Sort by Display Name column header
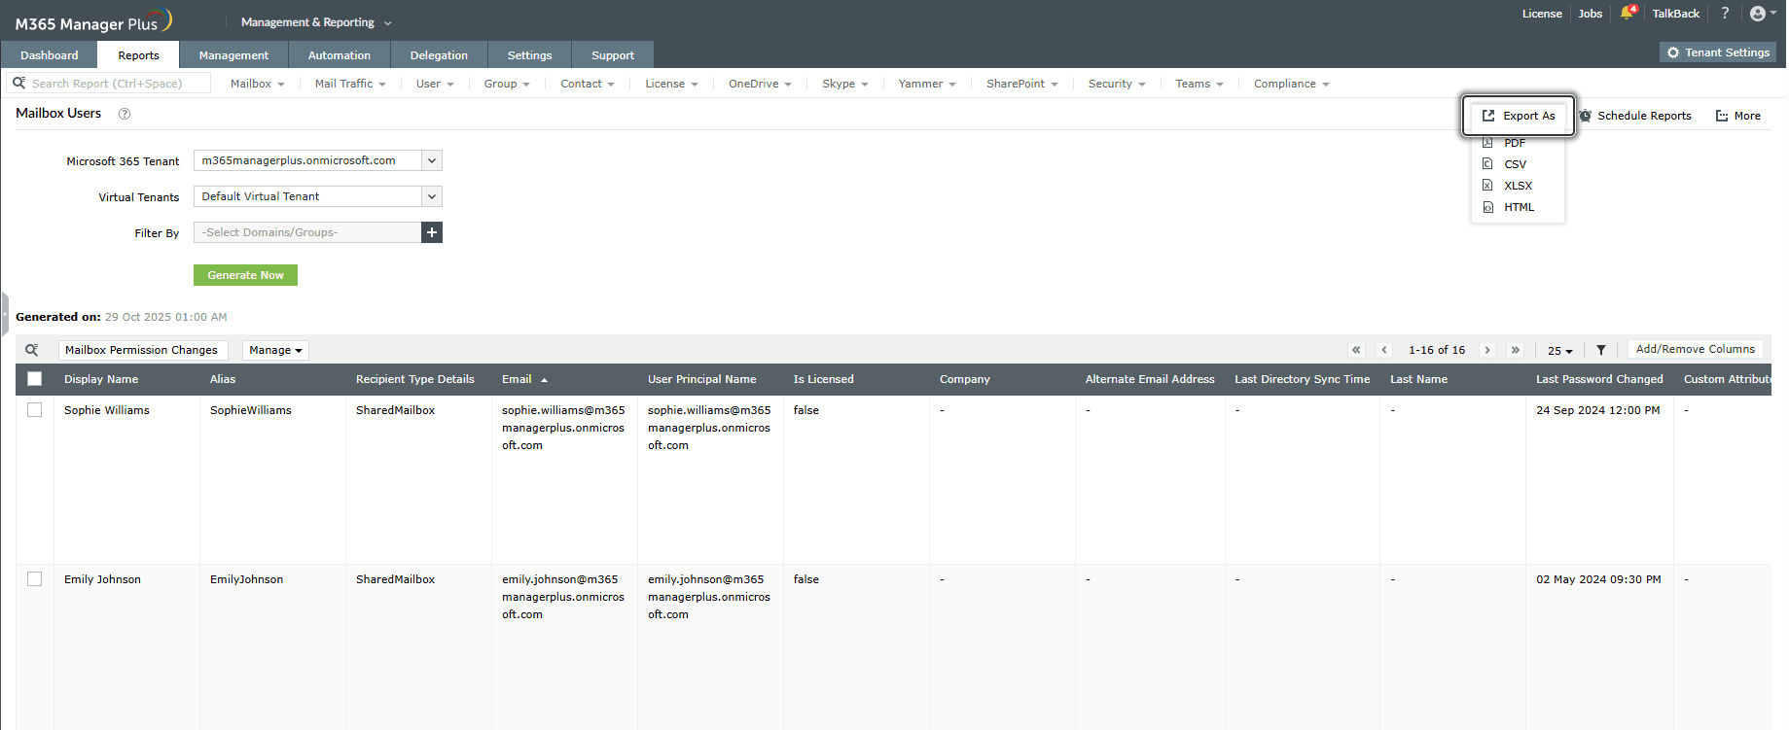The height and width of the screenshot is (730, 1789). pos(101,379)
